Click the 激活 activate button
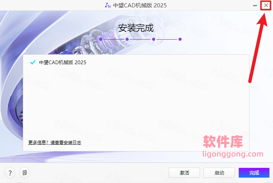This screenshot has height=183, width=273. tap(184, 173)
